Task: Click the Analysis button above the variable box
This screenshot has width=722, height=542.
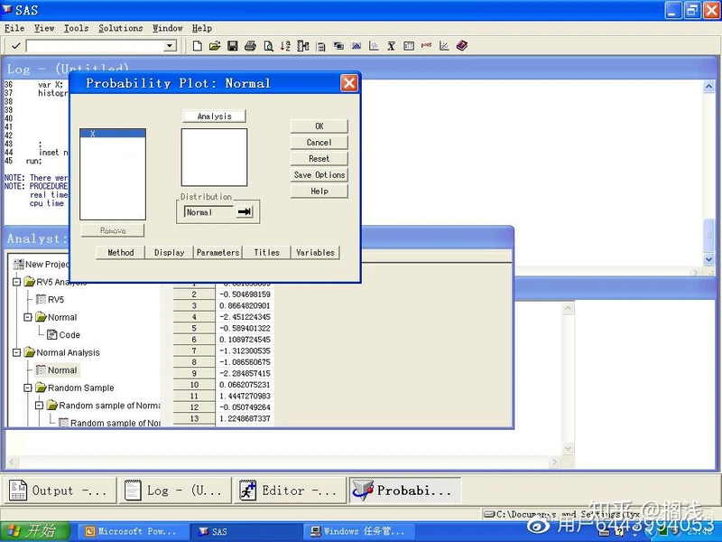Action: pyautogui.click(x=214, y=117)
